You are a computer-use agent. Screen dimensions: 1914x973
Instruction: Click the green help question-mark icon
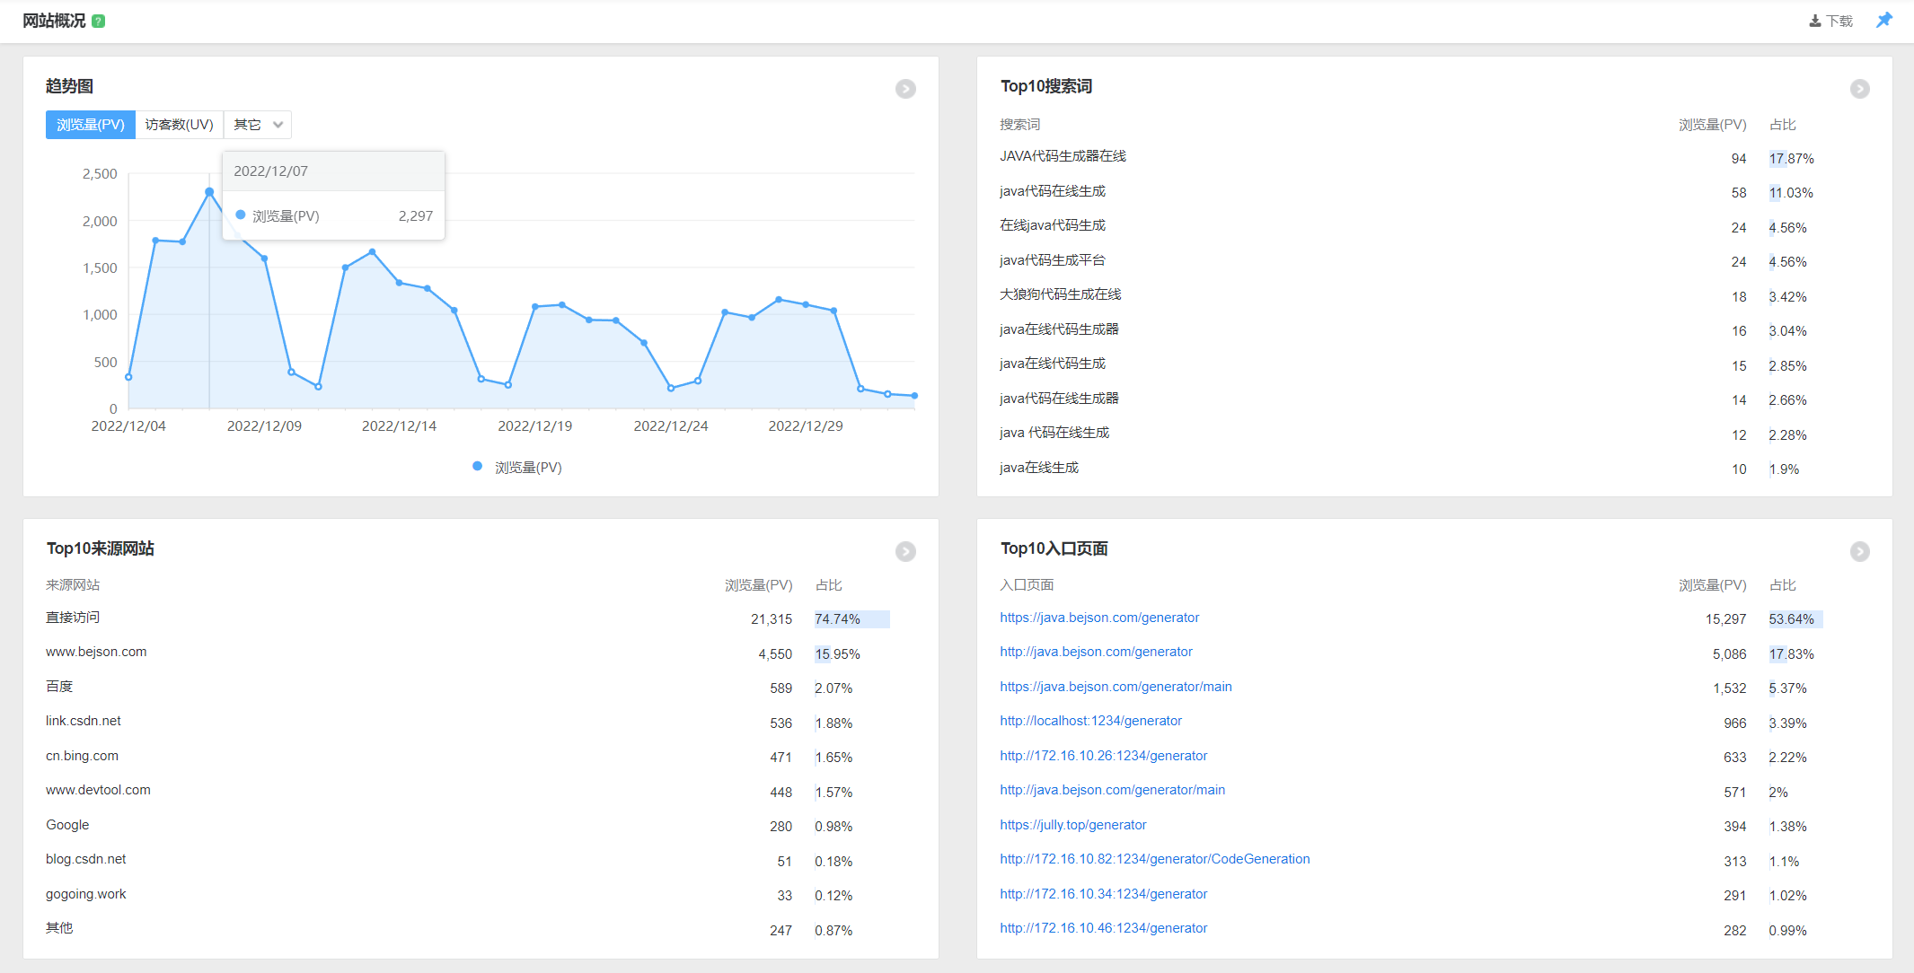coord(99,21)
